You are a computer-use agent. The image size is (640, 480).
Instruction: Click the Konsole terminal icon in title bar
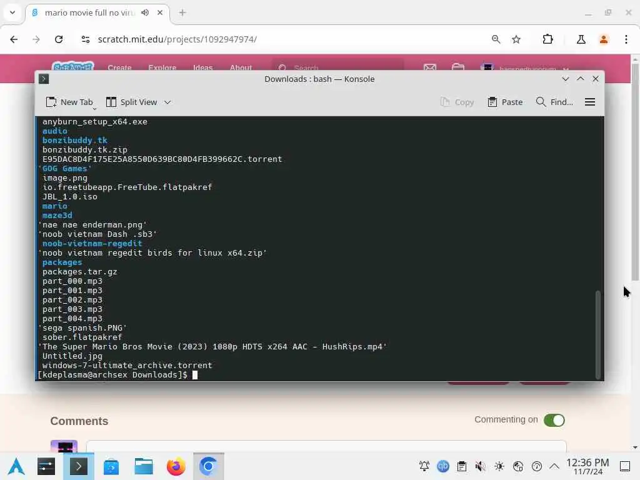(44, 79)
